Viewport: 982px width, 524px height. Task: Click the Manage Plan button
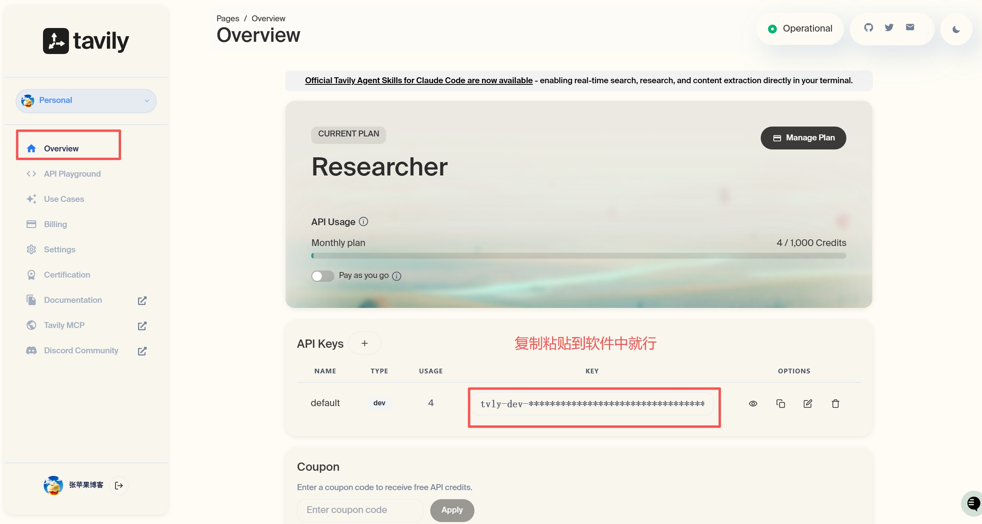[x=803, y=138]
